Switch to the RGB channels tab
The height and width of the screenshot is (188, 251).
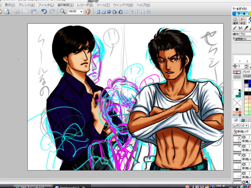click(243, 120)
